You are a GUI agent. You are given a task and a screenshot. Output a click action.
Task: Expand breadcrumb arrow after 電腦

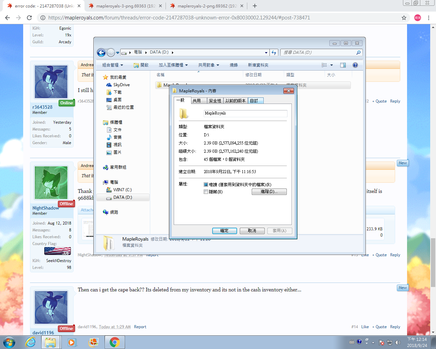tap(146, 52)
